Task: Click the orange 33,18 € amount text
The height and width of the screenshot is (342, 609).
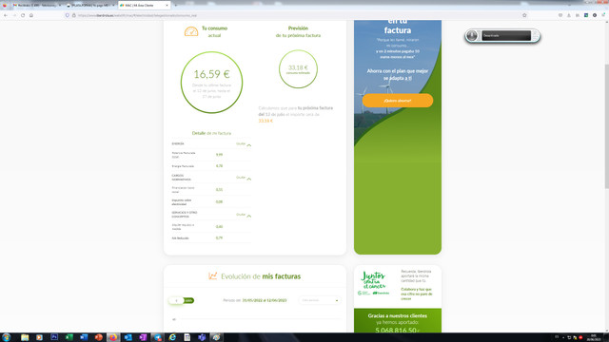Action: (x=266, y=121)
